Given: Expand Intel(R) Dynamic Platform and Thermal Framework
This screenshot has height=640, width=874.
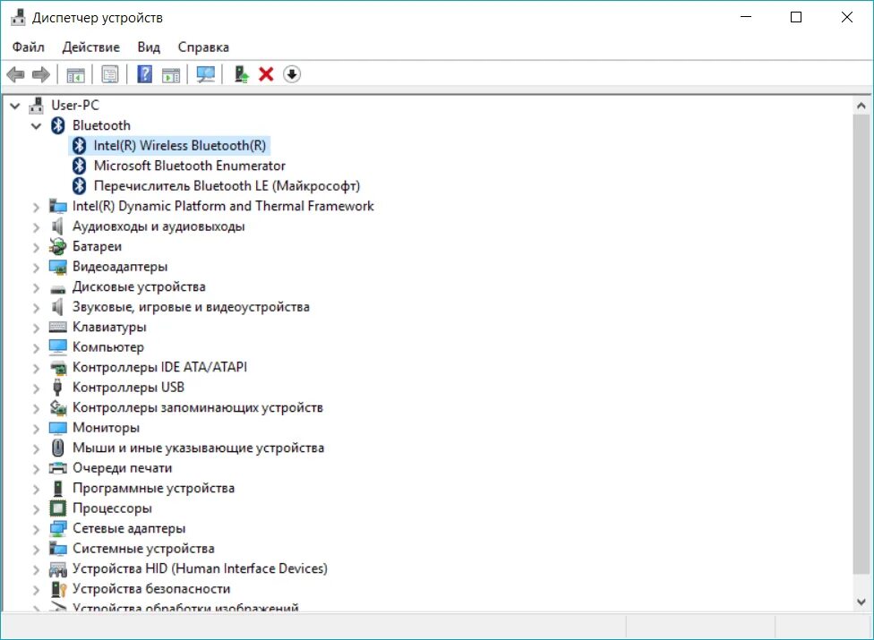Looking at the screenshot, I should pyautogui.click(x=36, y=207).
